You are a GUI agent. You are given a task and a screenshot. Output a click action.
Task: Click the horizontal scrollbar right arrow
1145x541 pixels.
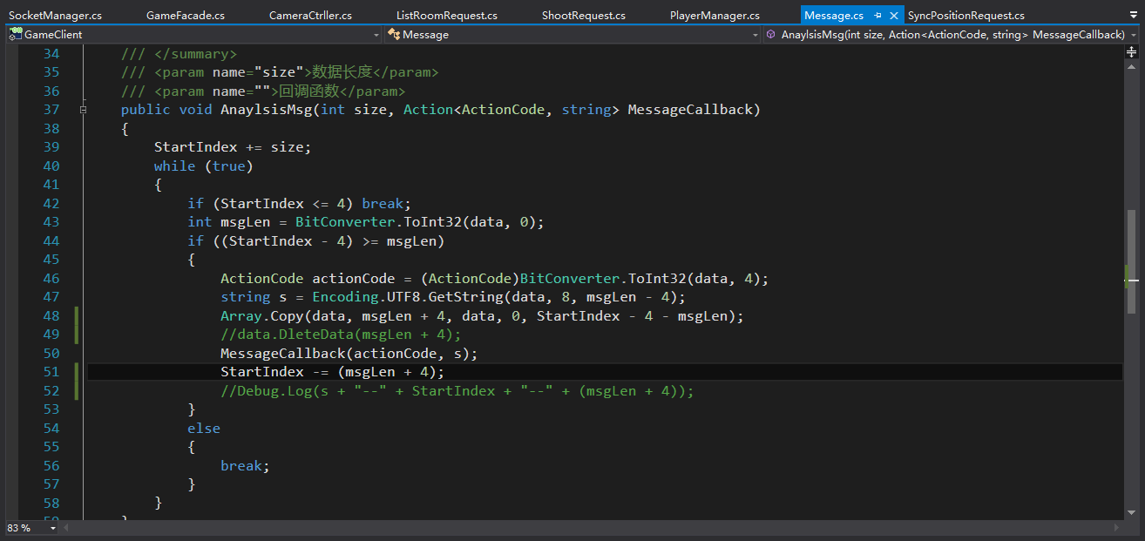coord(1118,528)
